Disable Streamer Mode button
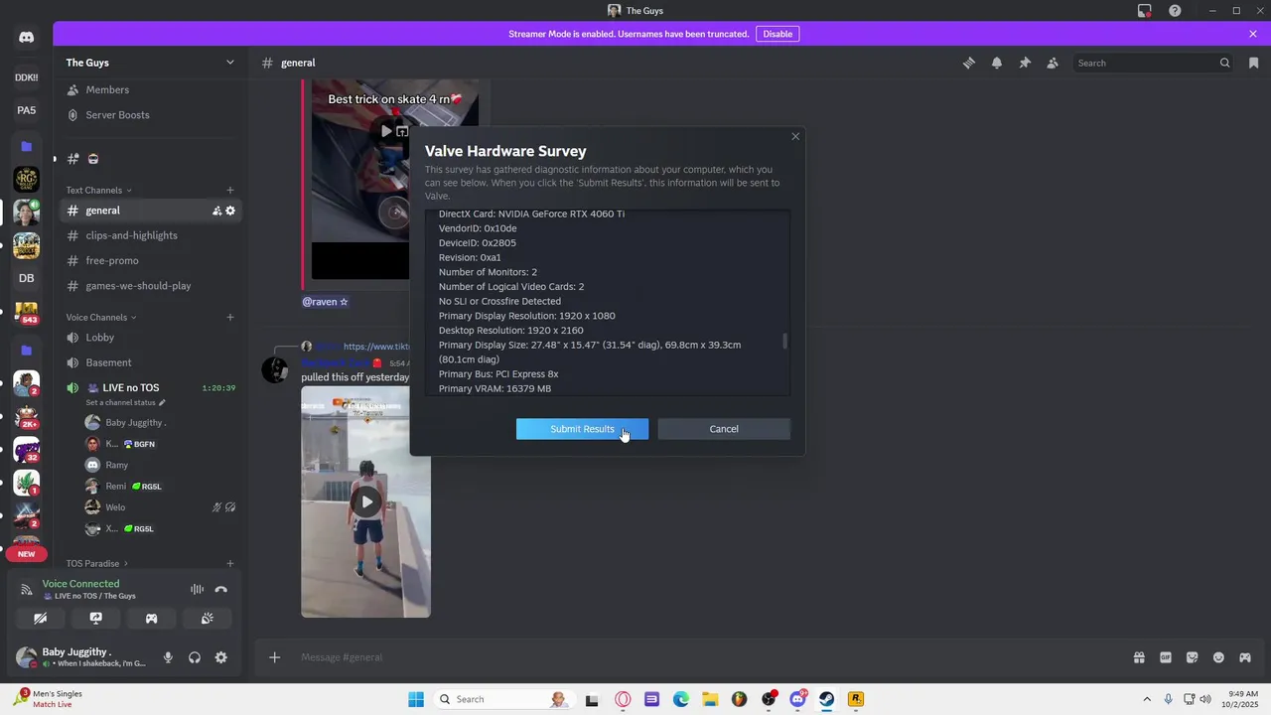1271x715 pixels. [x=777, y=34]
